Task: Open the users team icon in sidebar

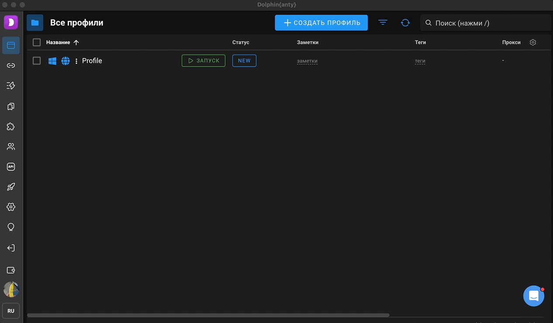Action: [x=11, y=147]
